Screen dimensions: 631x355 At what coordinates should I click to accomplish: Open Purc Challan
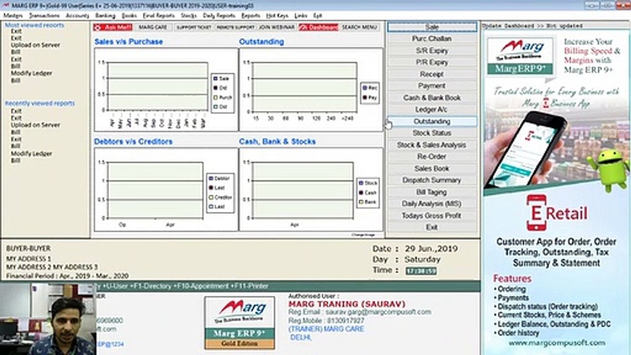tap(432, 38)
